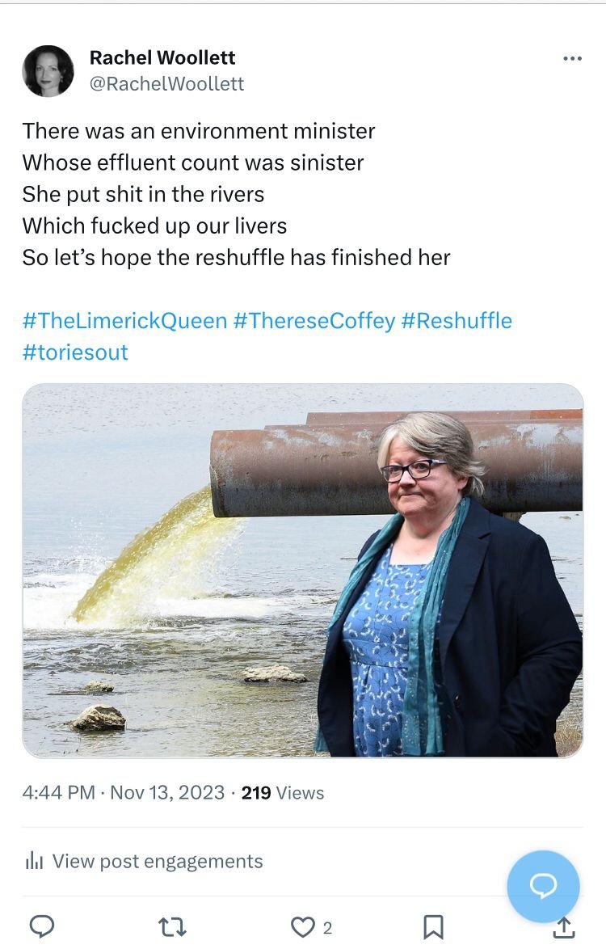Open Rachel Woollett's profile avatar
Image resolution: width=606 pixels, height=949 pixels.
[48, 71]
